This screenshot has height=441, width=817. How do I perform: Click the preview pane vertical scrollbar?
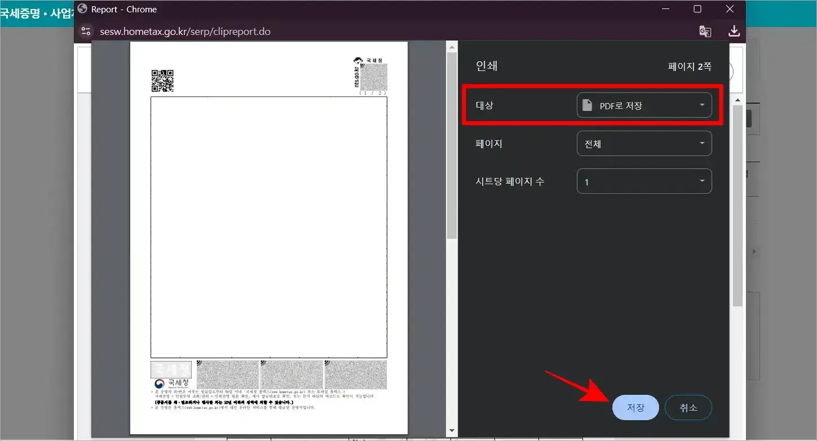pyautogui.click(x=452, y=141)
